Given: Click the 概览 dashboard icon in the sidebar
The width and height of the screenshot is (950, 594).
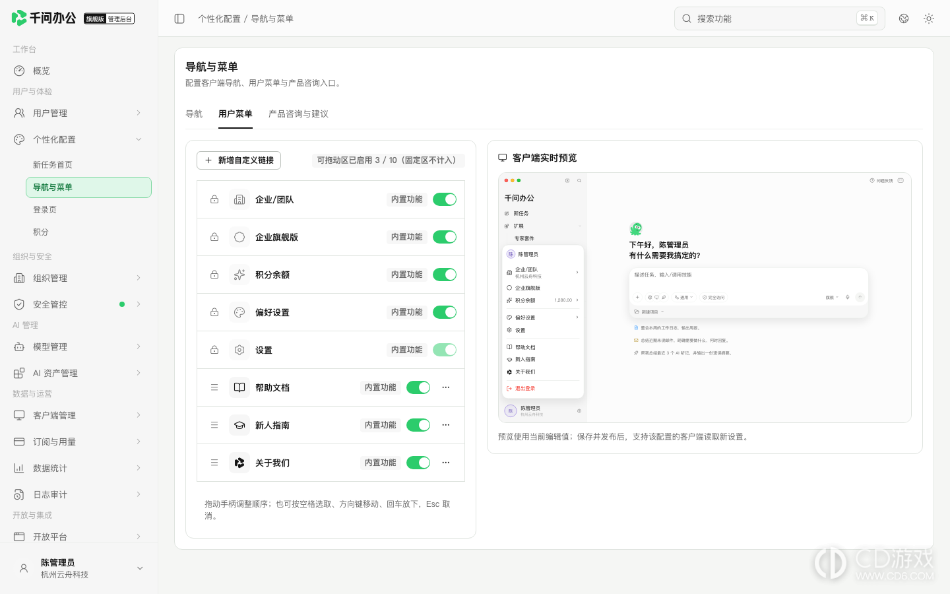Looking at the screenshot, I should pos(19,71).
